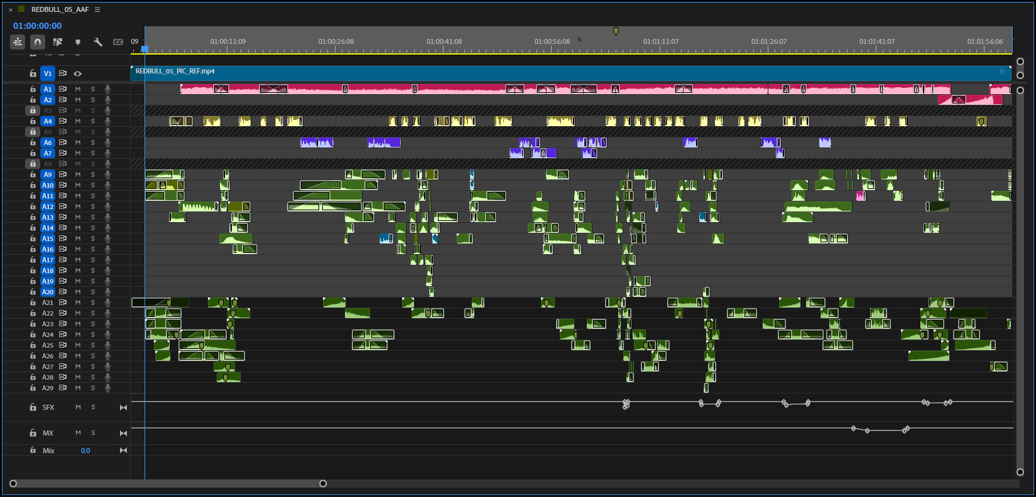Target the V1 video track
The image size is (1036, 497).
(x=48, y=73)
